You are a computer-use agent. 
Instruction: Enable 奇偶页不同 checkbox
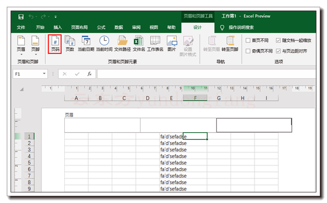(248, 51)
